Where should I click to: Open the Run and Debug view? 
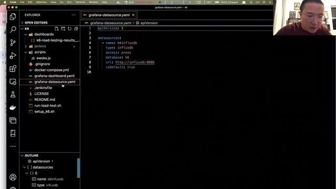pyautogui.click(x=13, y=56)
